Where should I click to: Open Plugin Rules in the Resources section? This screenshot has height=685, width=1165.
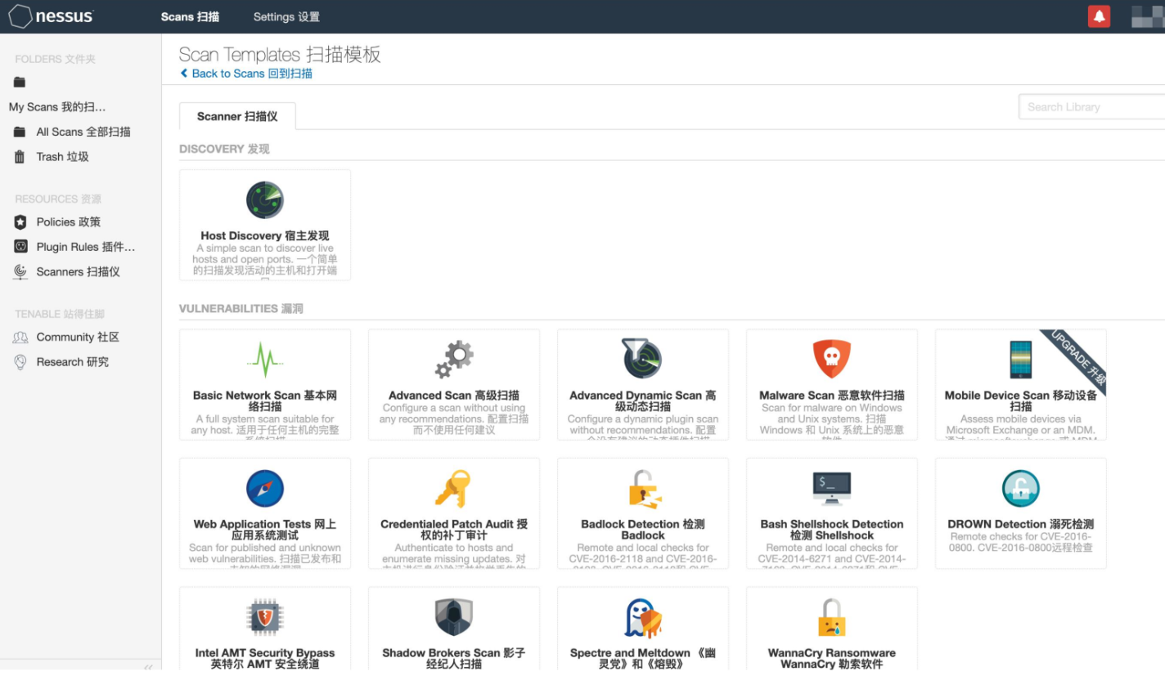point(85,247)
